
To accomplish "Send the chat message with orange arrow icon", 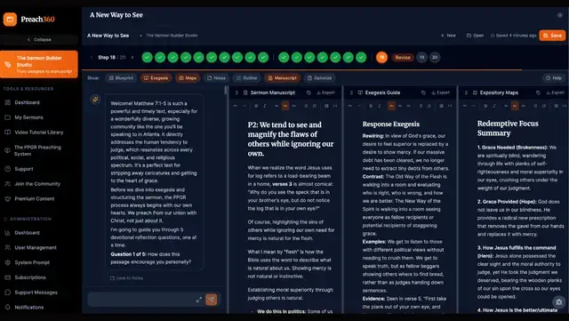I will [x=212, y=299].
